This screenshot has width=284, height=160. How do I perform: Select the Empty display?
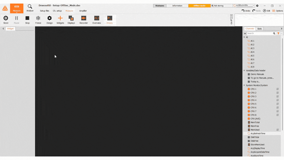tap(110, 20)
